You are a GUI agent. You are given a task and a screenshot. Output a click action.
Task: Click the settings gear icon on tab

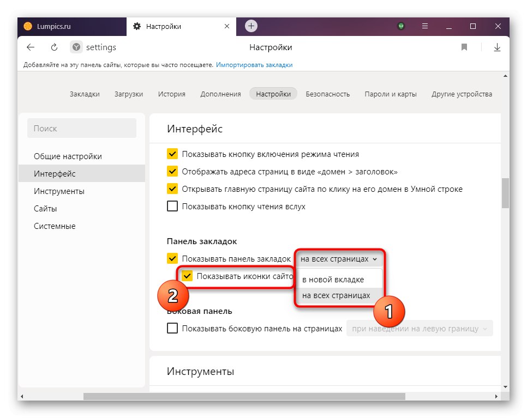coord(137,26)
